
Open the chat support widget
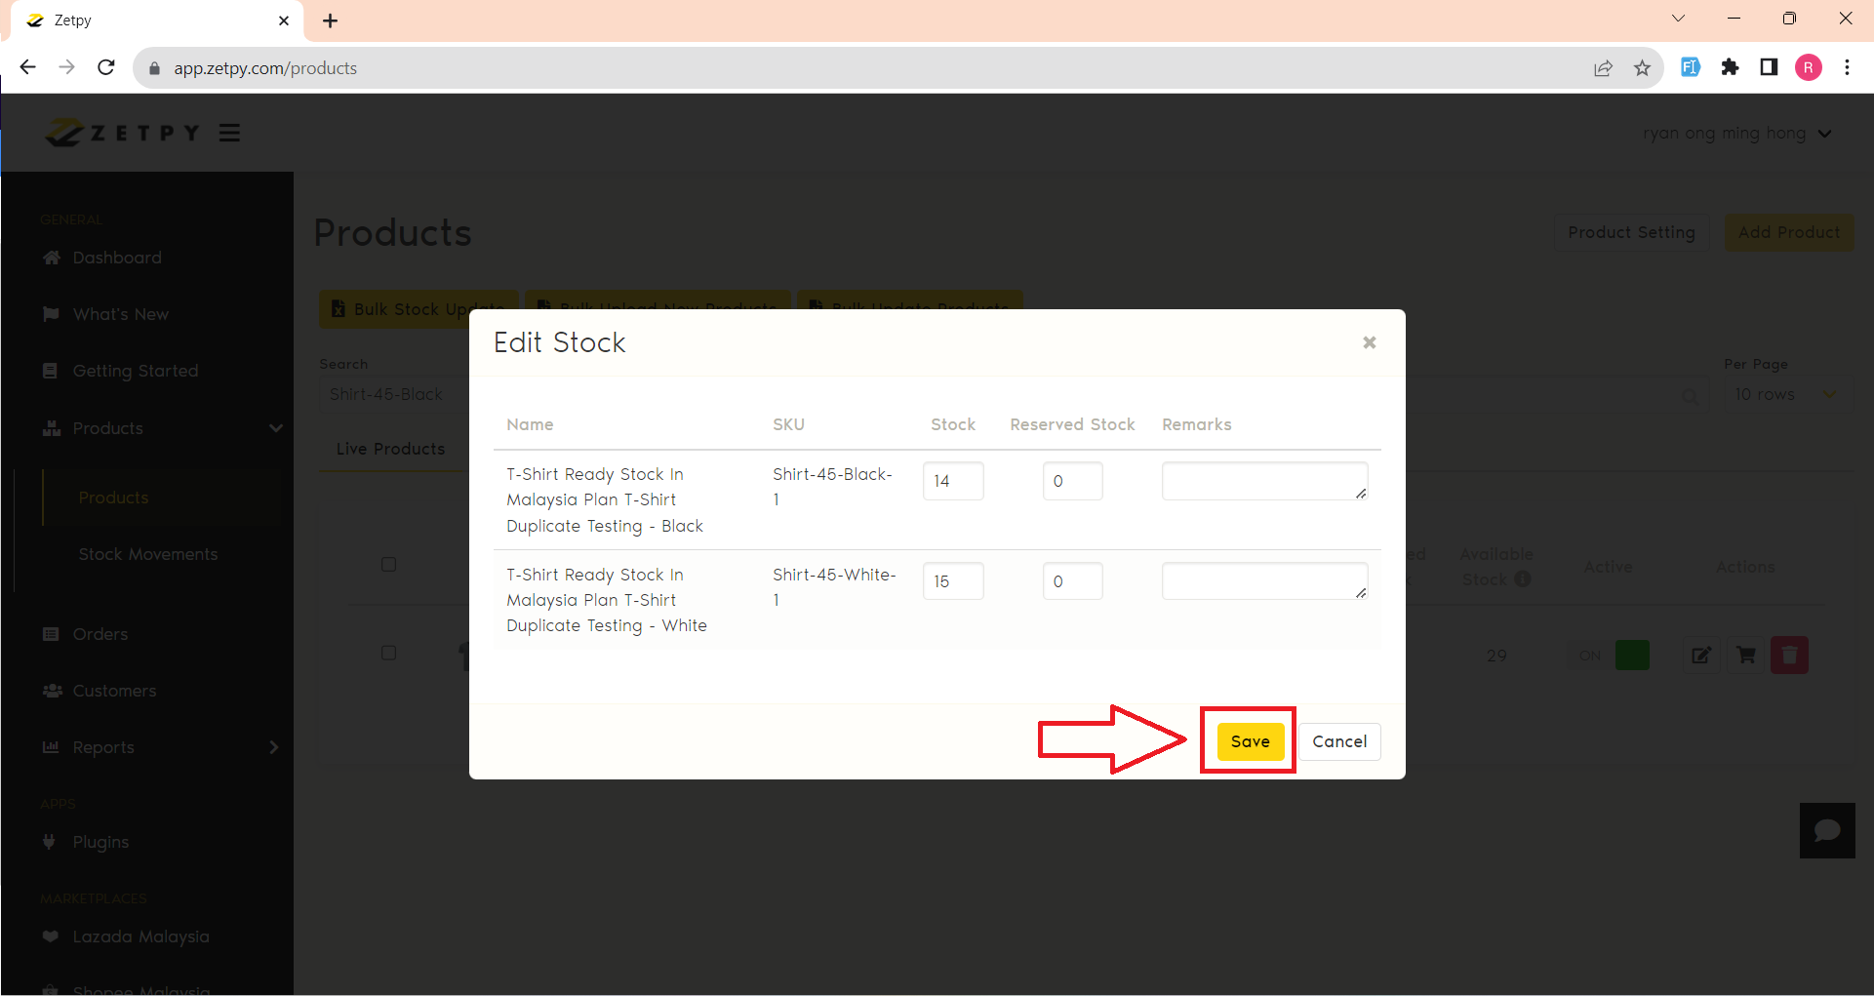pyautogui.click(x=1827, y=830)
